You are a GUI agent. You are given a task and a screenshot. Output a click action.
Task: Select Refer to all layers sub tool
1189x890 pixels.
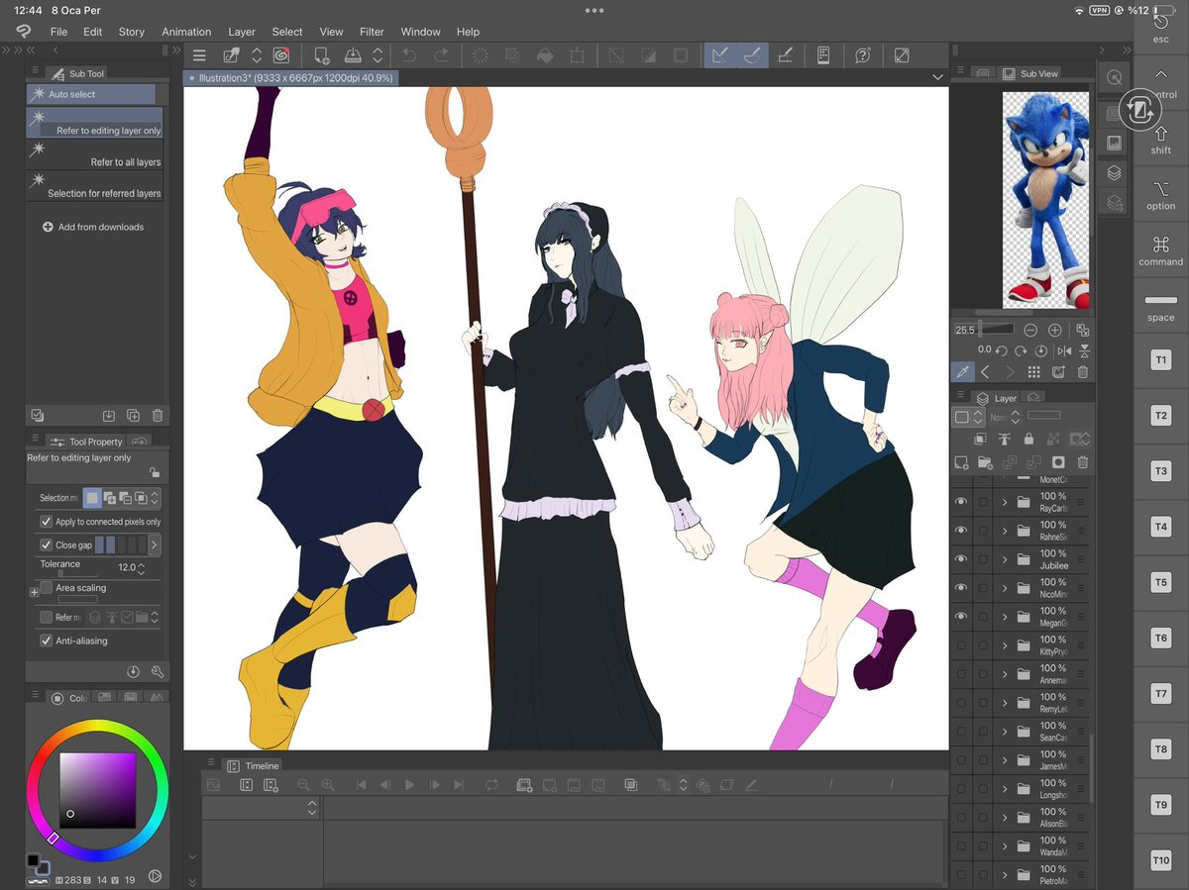tap(95, 153)
